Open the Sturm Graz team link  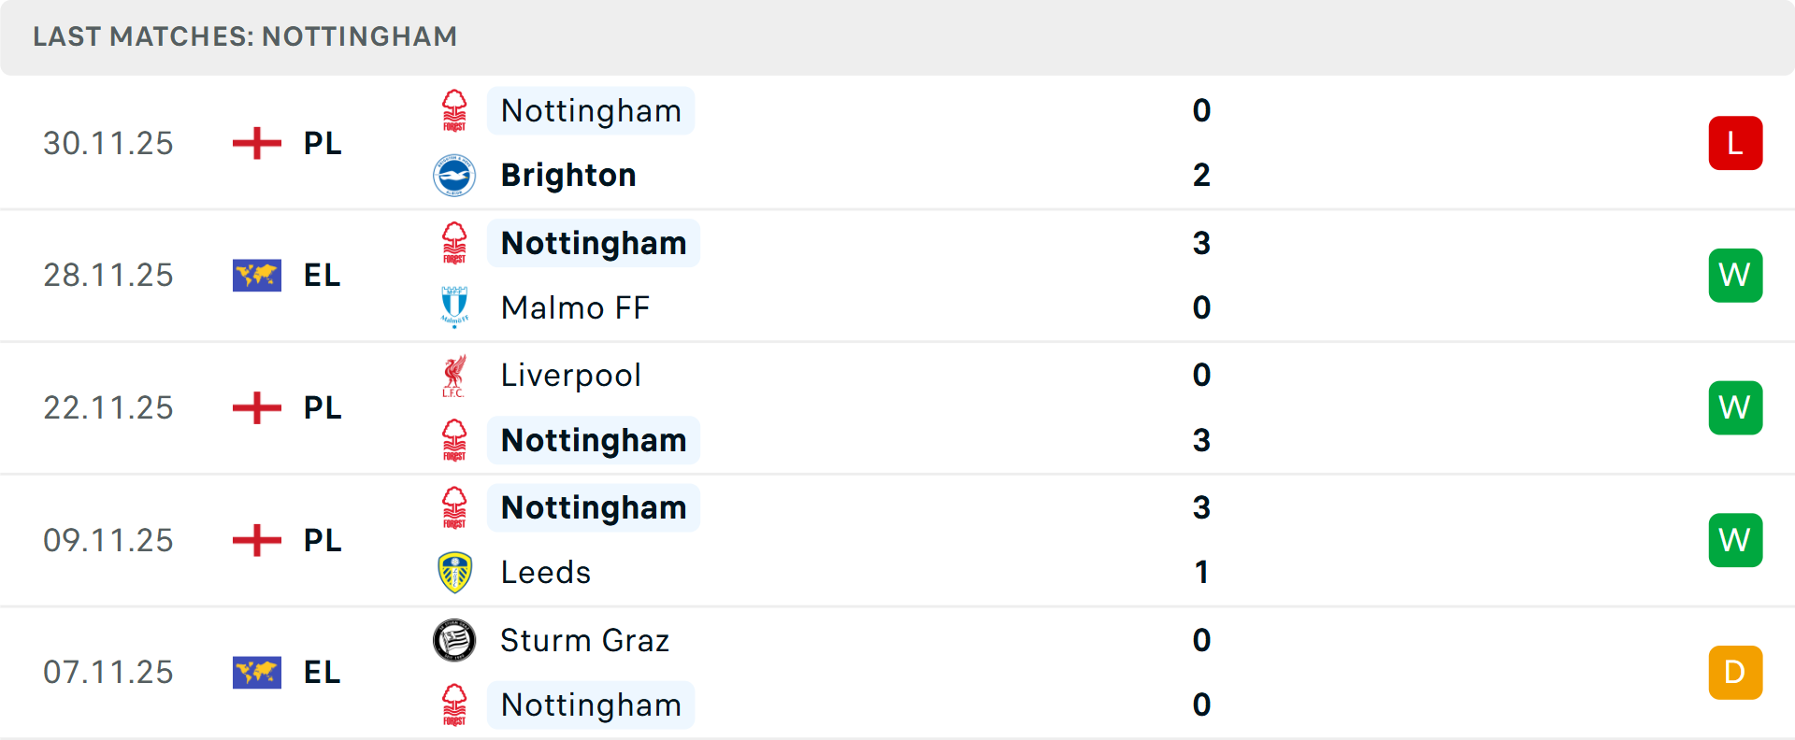(585, 640)
